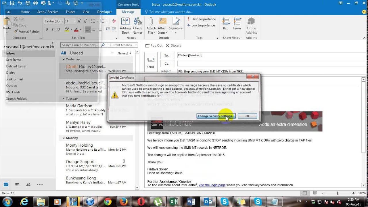This screenshot has width=368, height=207.
Task: Open Attach File menu
Action: tap(151, 26)
